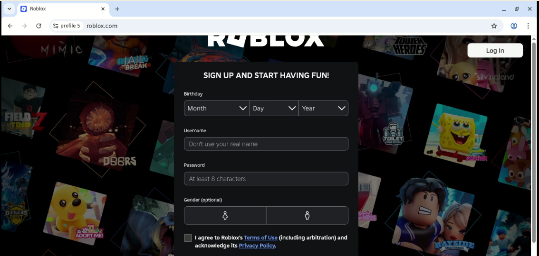Click the Username input field
Screen dimensions: 539x256
(x=266, y=144)
